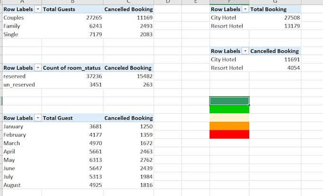This screenshot has height=196, width=323.
Task: Open Row Labels filter above Couples row
Action: (x=38, y=9)
